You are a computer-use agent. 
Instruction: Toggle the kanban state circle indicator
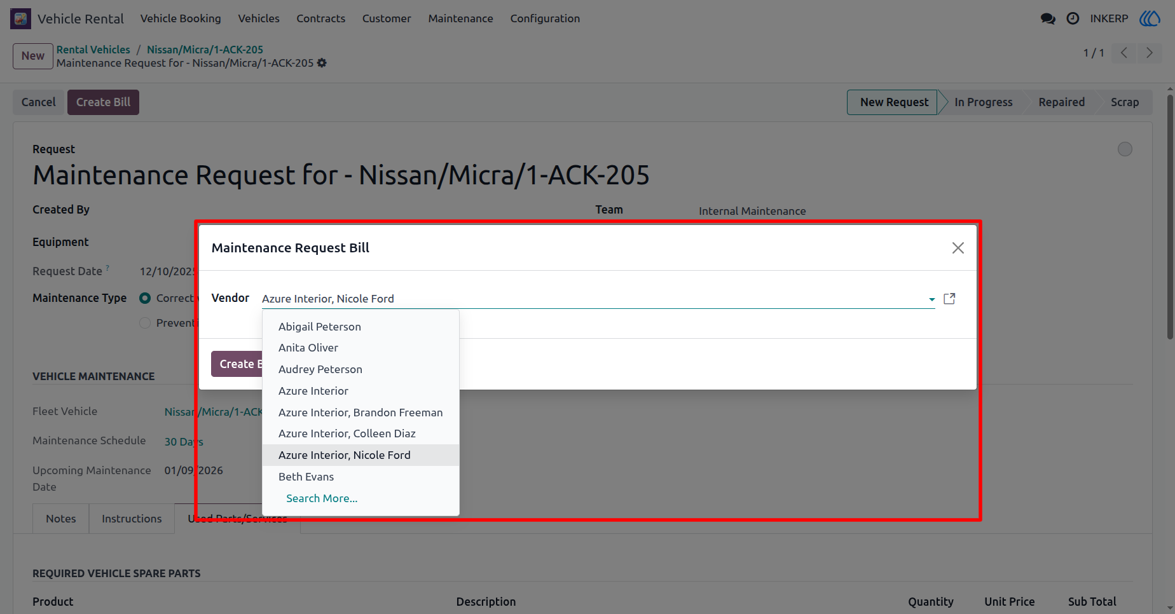(x=1125, y=149)
